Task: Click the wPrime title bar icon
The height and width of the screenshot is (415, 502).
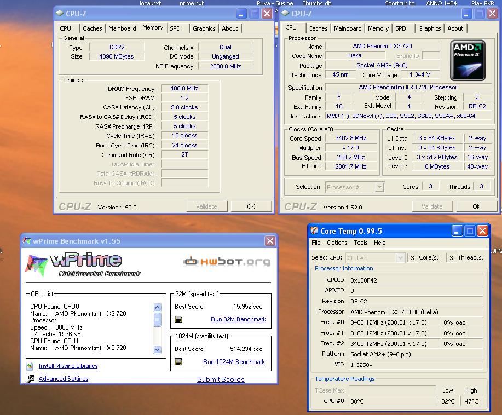Action: (x=27, y=241)
